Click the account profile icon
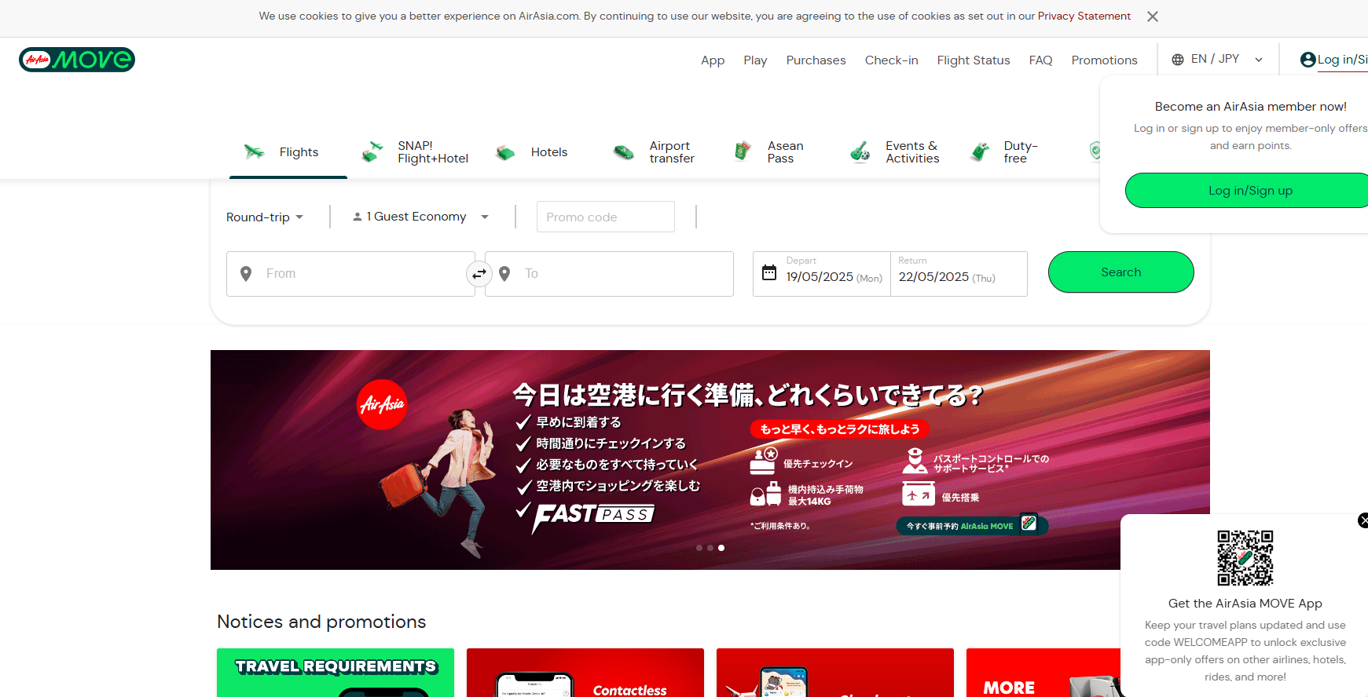Image resolution: width=1368 pixels, height=697 pixels. [x=1307, y=60]
